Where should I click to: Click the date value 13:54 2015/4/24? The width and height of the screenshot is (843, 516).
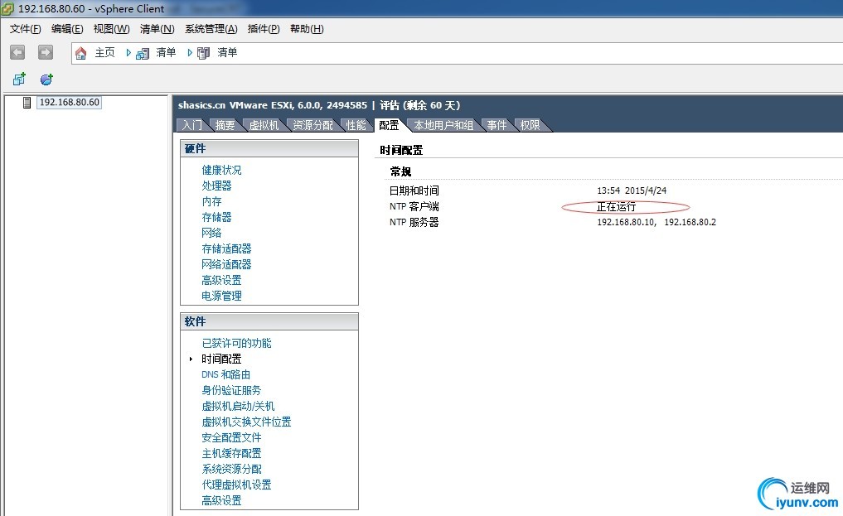632,190
